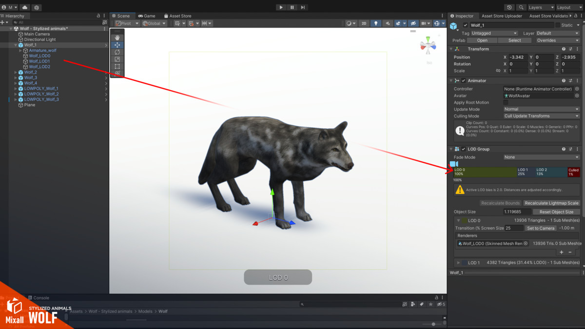Select the Culled bar segment
This screenshot has height=329, width=585.
pos(574,172)
